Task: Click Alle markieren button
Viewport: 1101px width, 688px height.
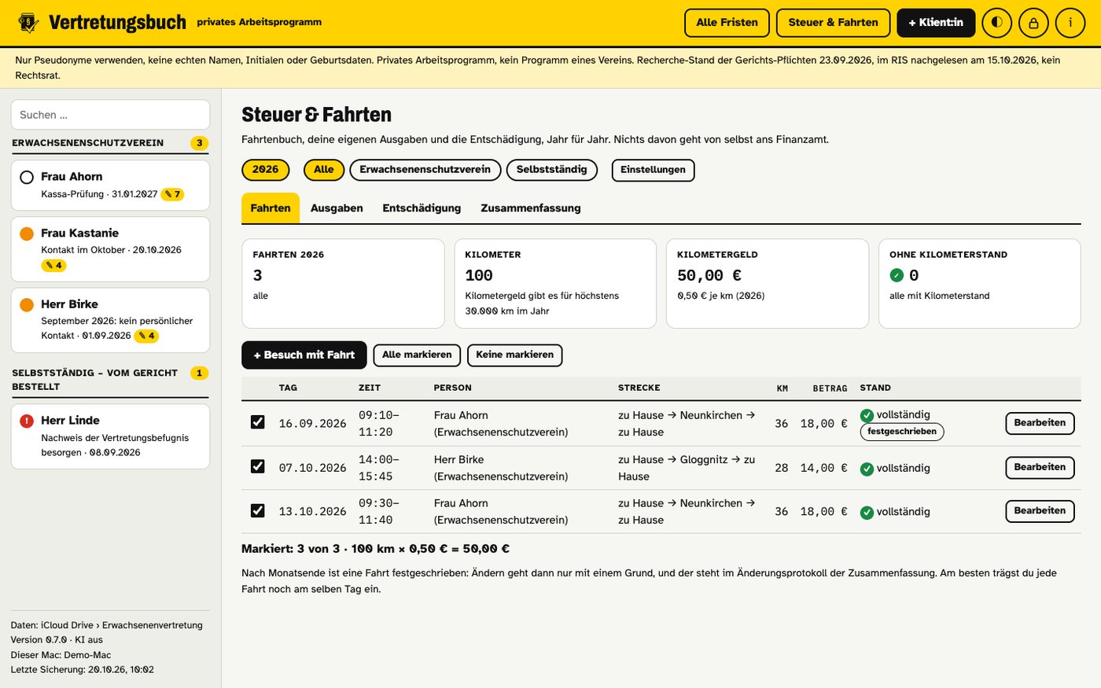Action: 417,355
